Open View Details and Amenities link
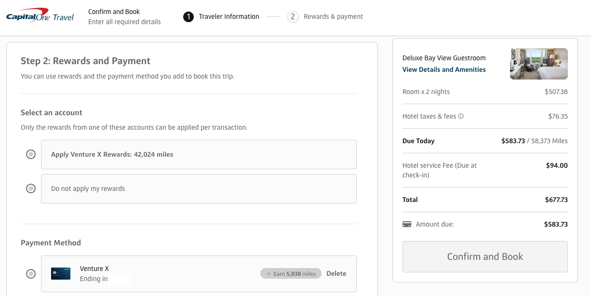The width and height of the screenshot is (591, 296). 444,69
